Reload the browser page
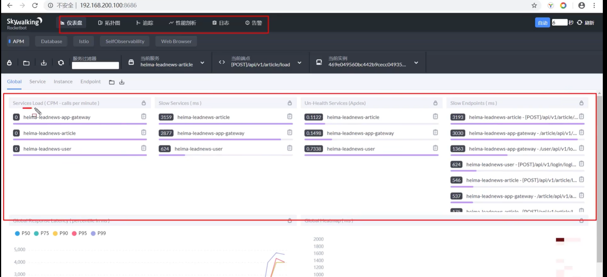This screenshot has width=607, height=277. tap(35, 5)
